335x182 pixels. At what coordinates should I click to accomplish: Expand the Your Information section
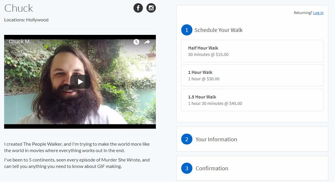click(x=216, y=139)
